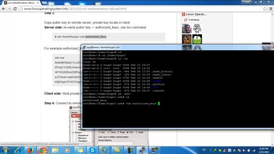Bookmark this page with the star icon
274x154 pixels.
pyautogui.click(x=265, y=9)
